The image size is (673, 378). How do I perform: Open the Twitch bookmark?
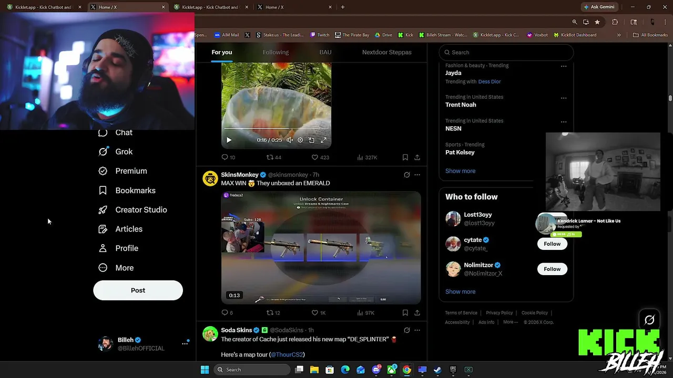(x=320, y=35)
